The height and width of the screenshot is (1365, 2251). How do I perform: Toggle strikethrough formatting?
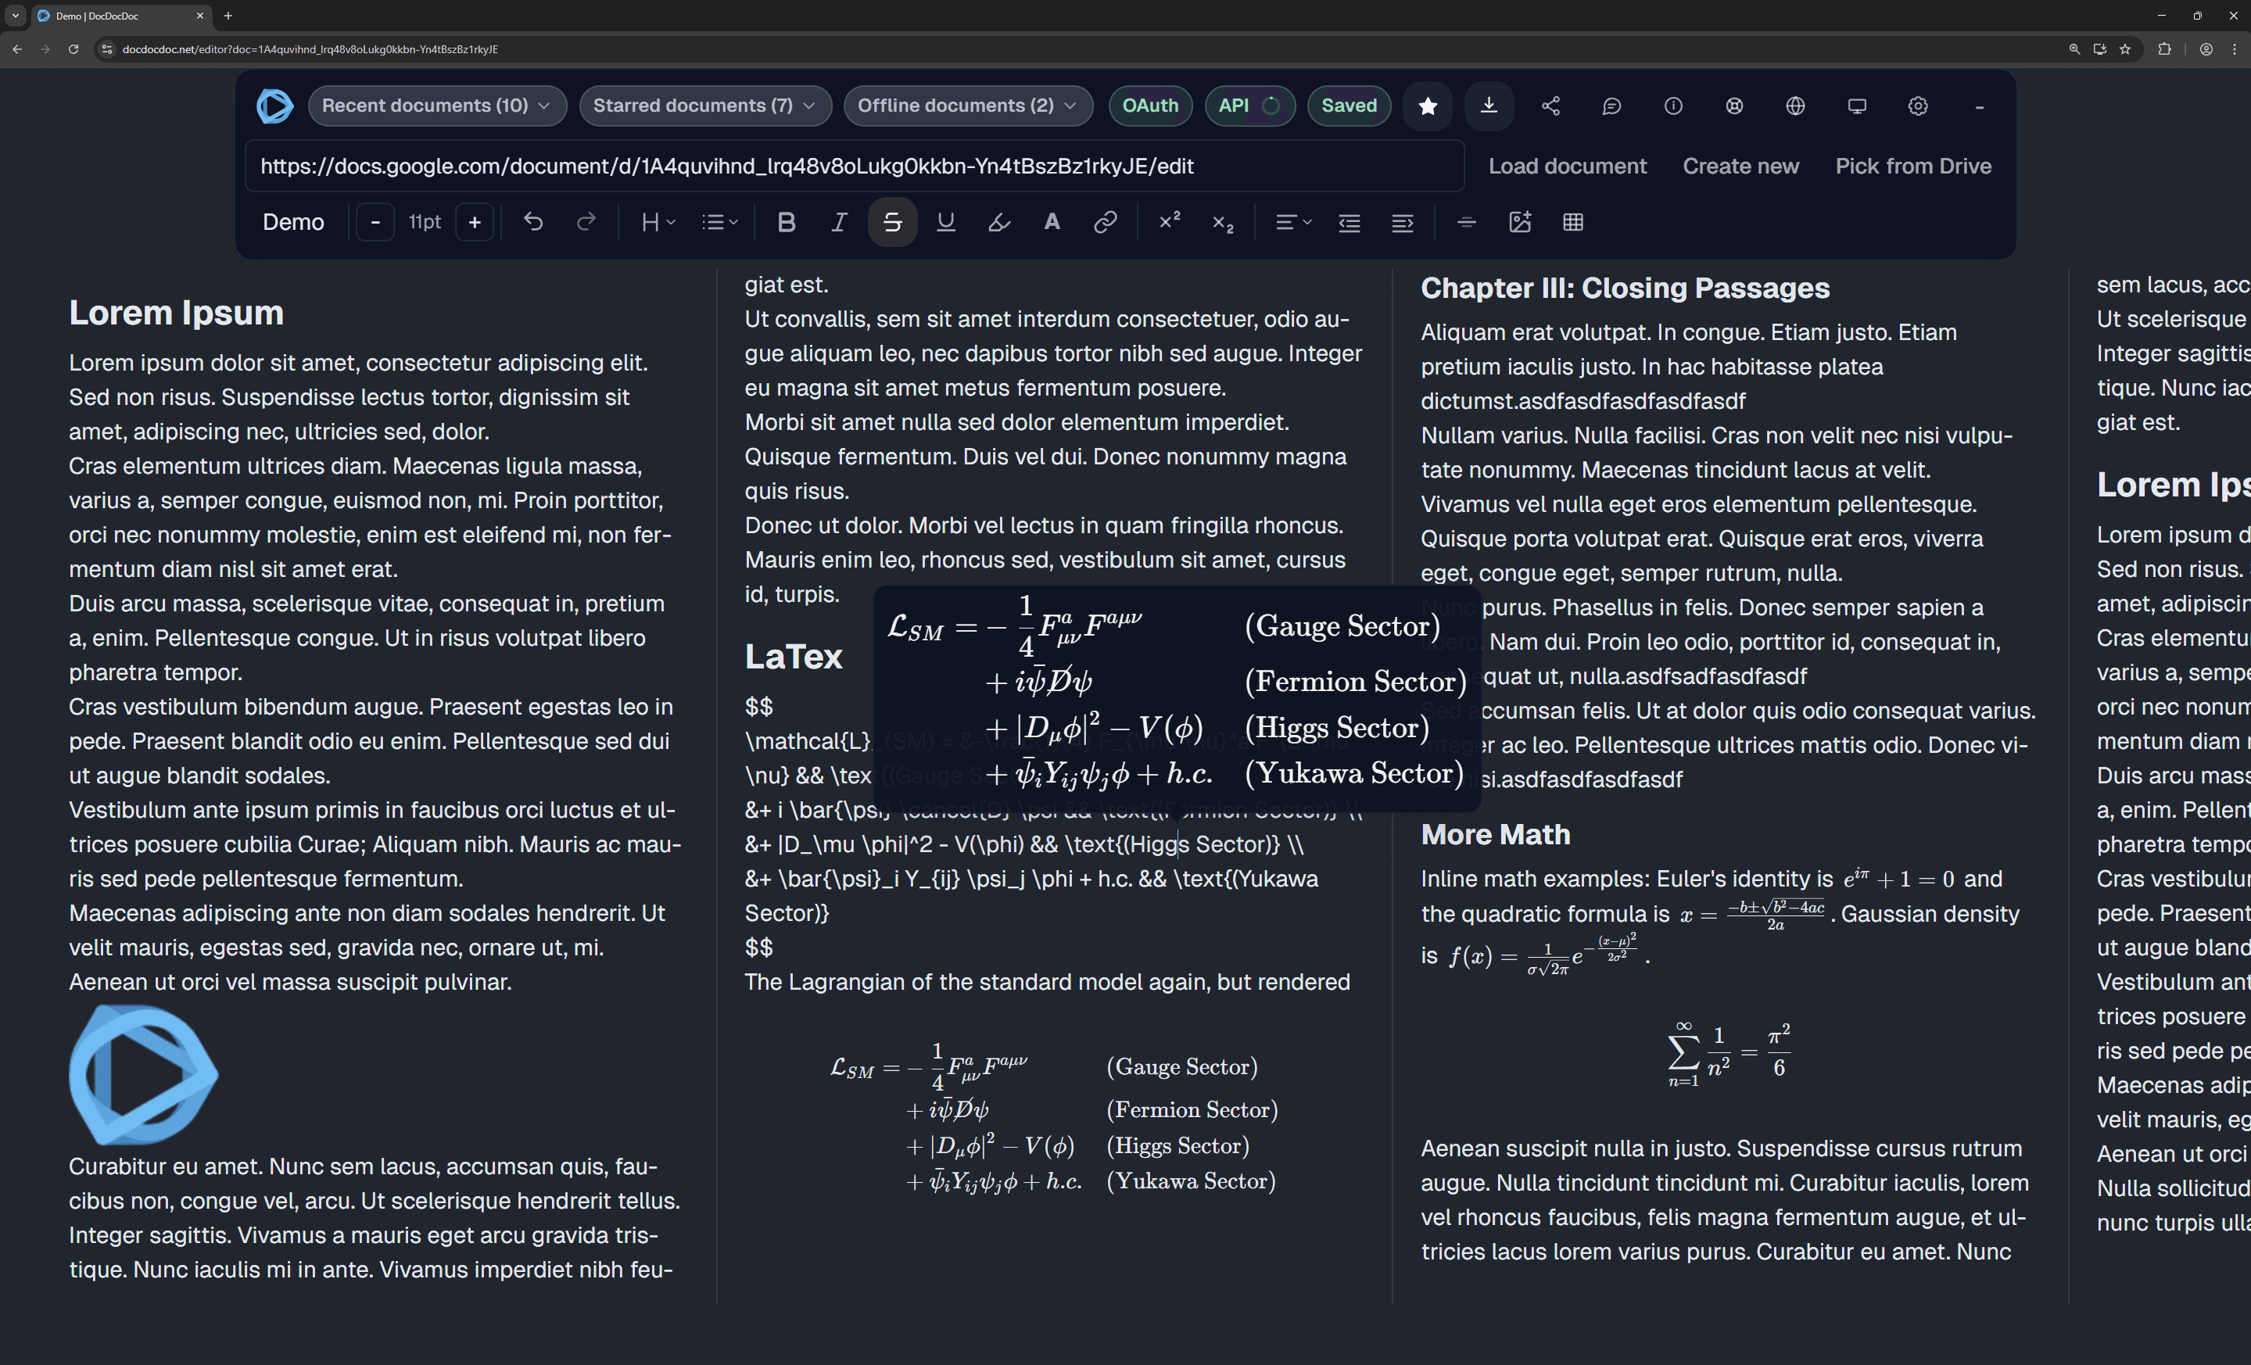[893, 222]
